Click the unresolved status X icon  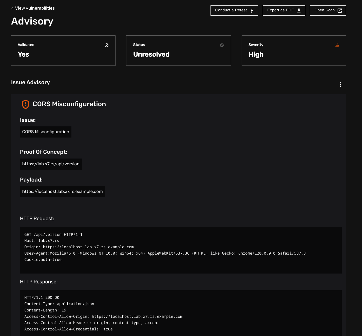tap(222, 45)
